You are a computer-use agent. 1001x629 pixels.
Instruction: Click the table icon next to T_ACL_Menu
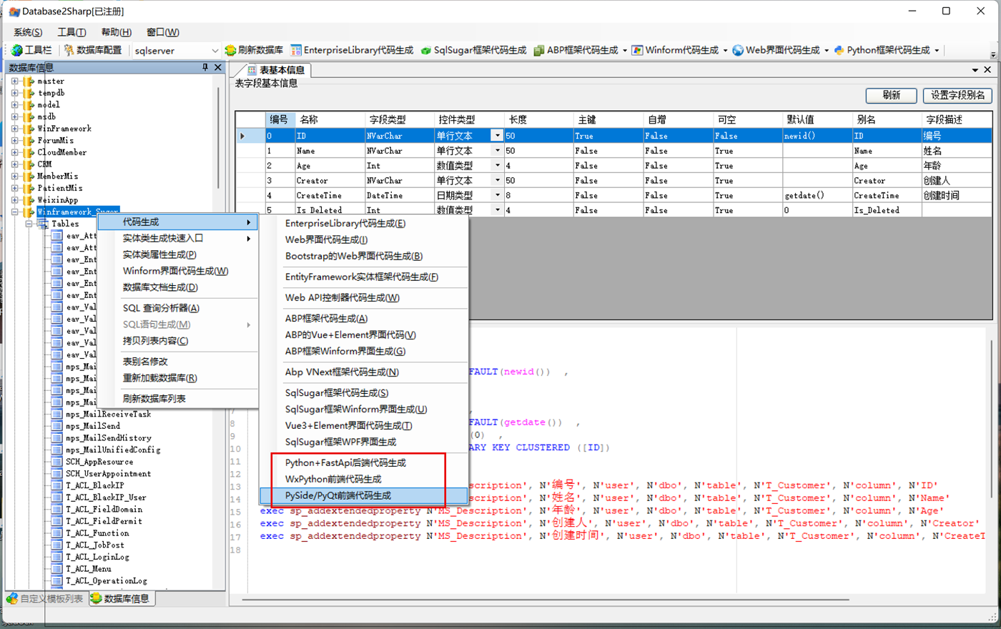click(57, 569)
